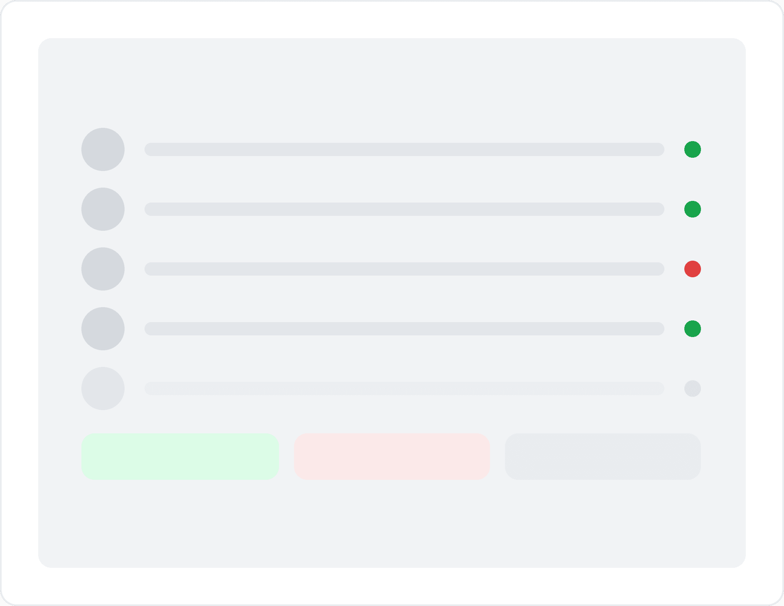Click the light pink button
The image size is (784, 606).
coord(392,457)
